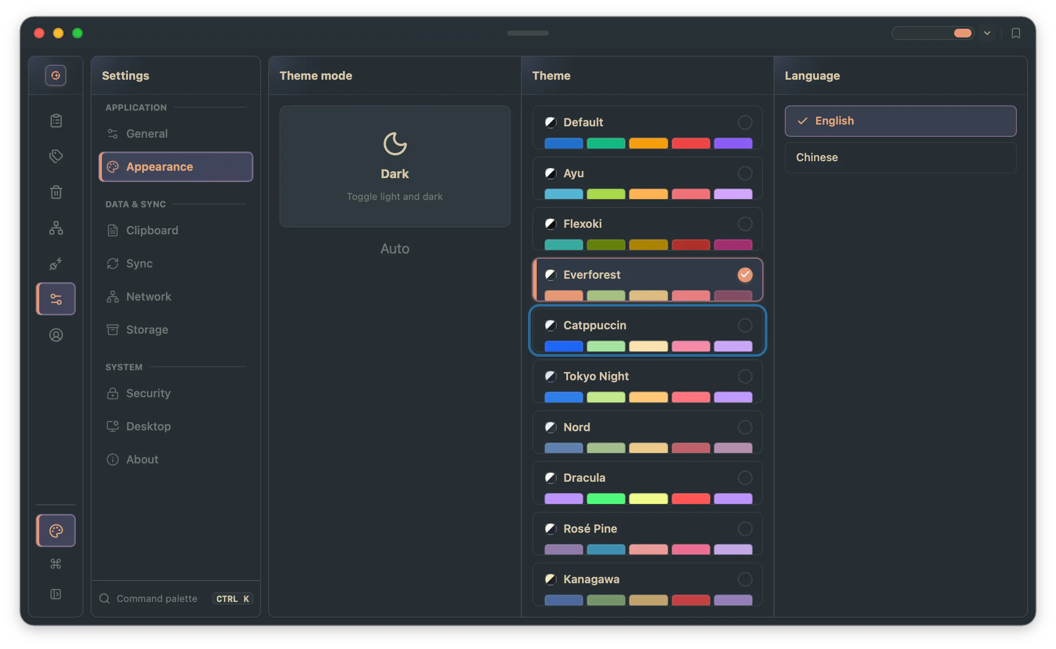Select the Dracula theme radio button
Viewport: 1056px width, 649px height.
745,478
